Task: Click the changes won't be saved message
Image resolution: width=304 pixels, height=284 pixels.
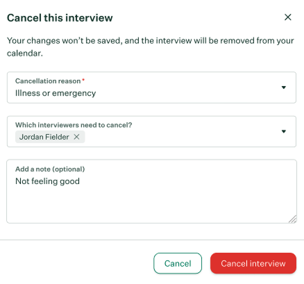Action: 151,47
